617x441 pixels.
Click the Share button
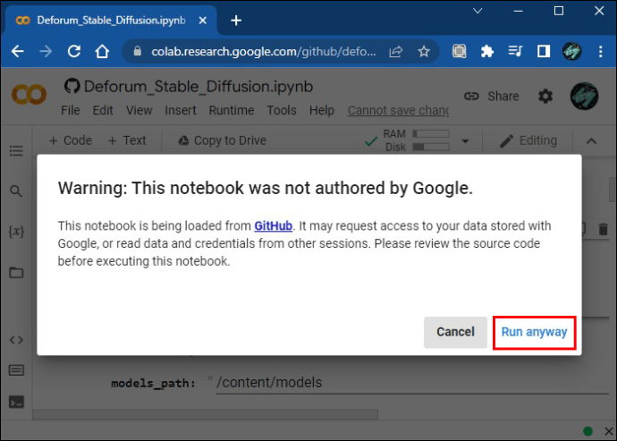click(492, 96)
